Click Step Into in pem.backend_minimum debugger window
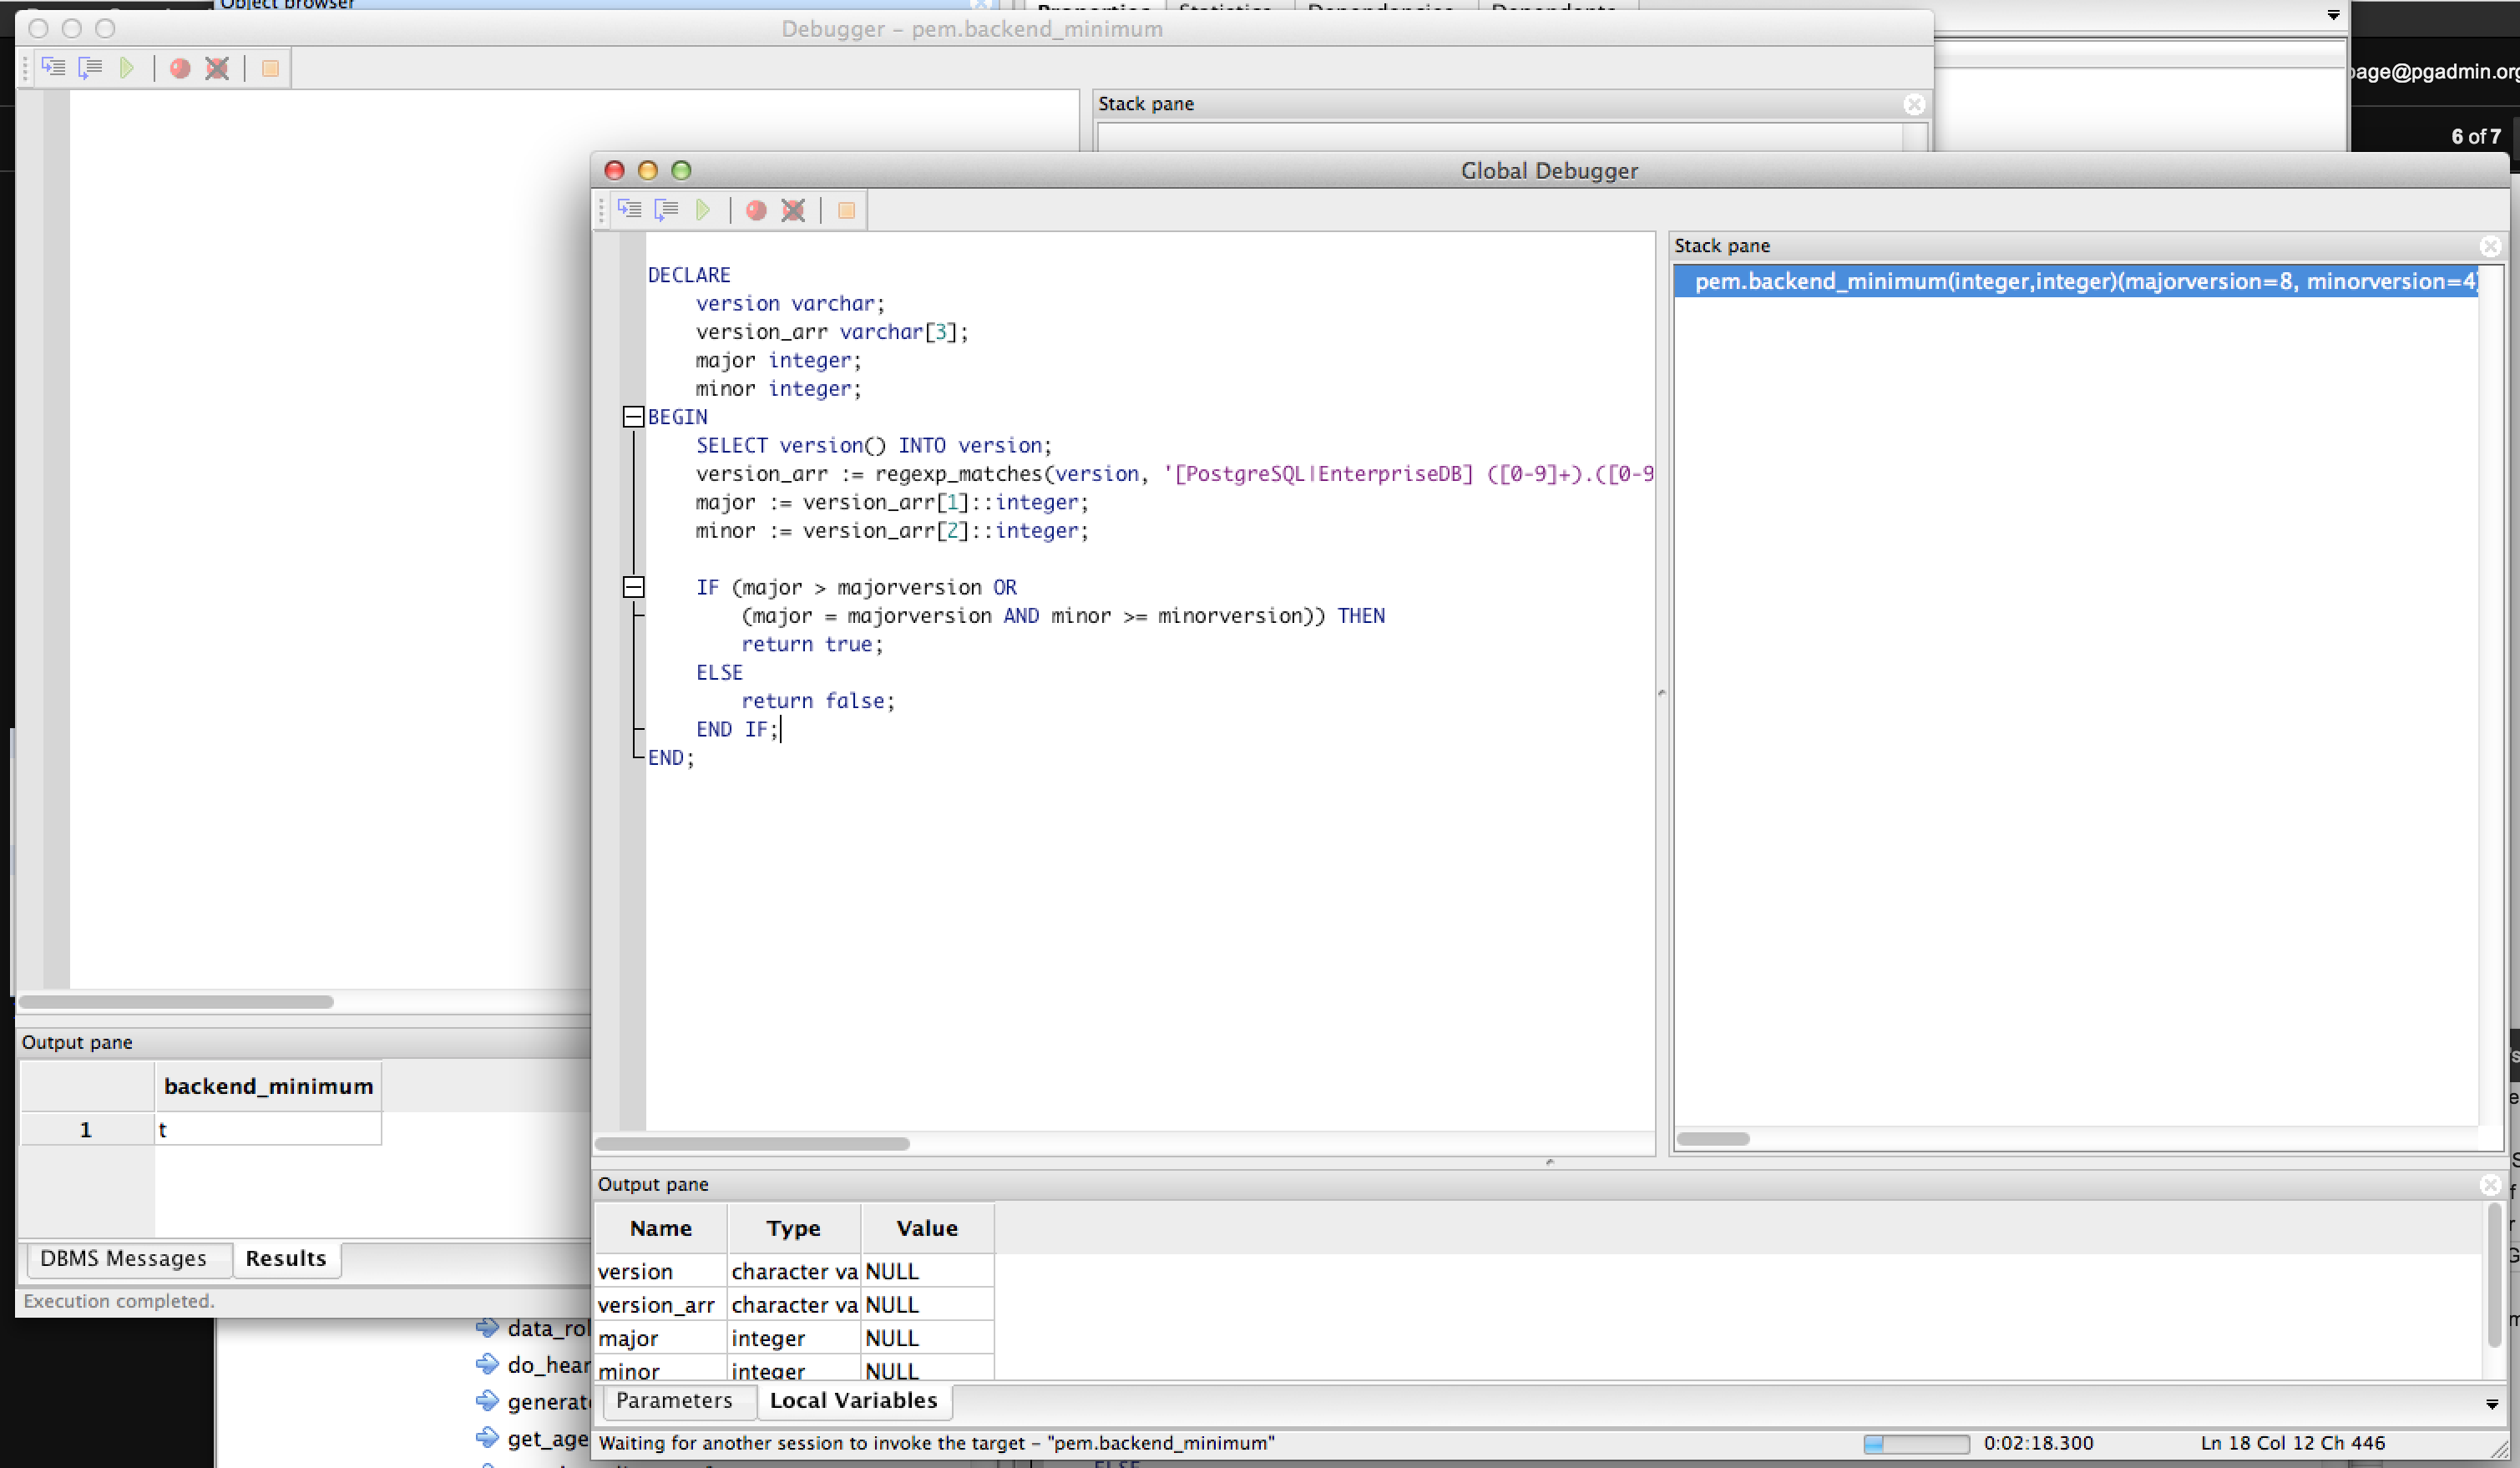The width and height of the screenshot is (2520, 1468). (53, 68)
